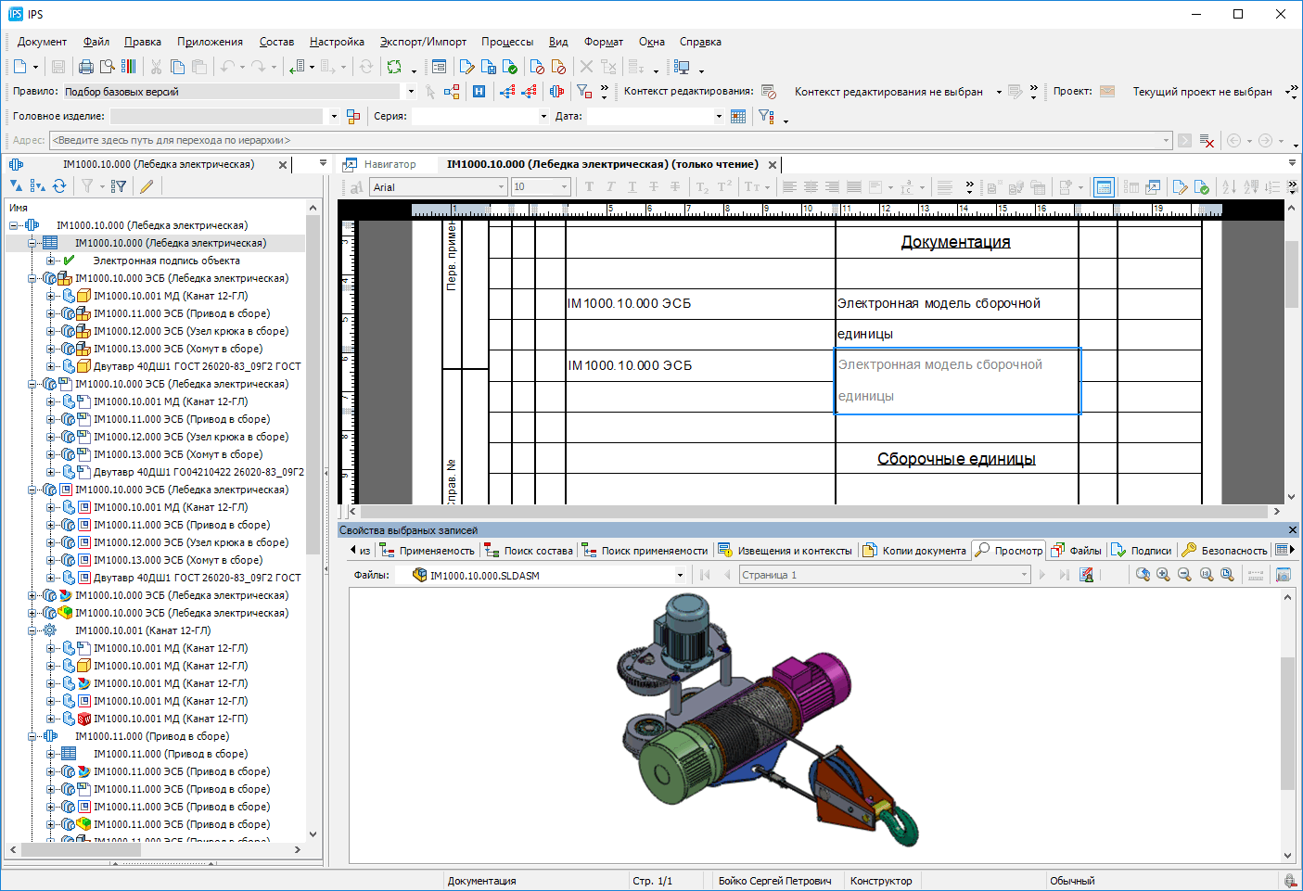Collapse the root IM1000.10.000 tree node
The width and height of the screenshot is (1303, 891).
[x=14, y=225]
